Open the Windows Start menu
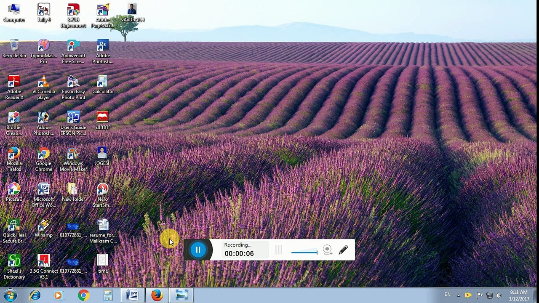 click(x=10, y=295)
